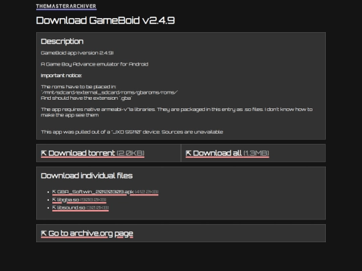This screenshot has width=362, height=271.
Task: Click the Download individual files heading
Action: click(86, 176)
